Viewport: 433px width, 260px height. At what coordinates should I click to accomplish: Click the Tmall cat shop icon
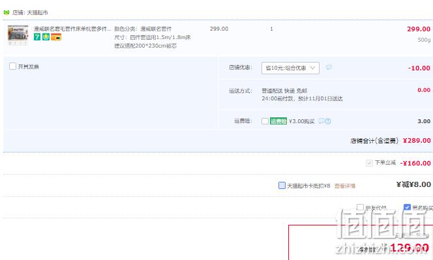[7, 12]
